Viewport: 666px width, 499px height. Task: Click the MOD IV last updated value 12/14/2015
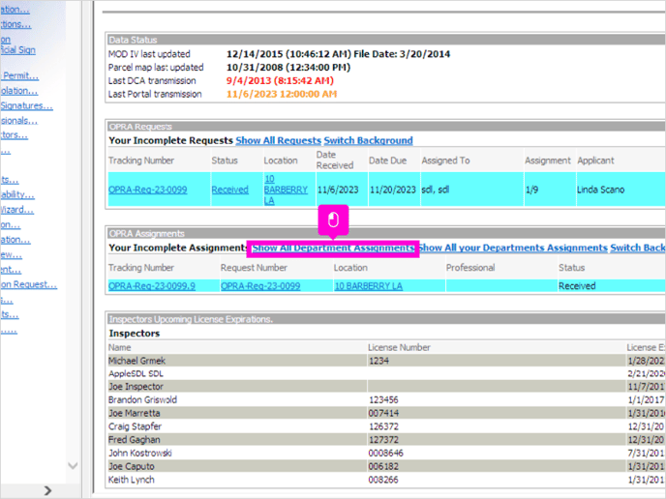(x=338, y=54)
